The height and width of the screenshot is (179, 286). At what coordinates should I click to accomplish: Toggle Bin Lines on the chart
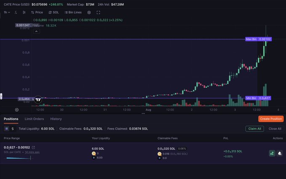(73, 12)
